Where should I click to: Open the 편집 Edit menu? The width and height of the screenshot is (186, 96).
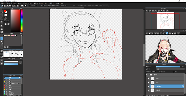pos(8,3)
